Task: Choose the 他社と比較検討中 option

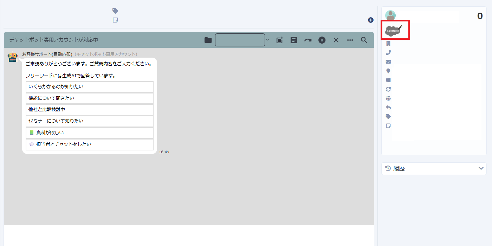Action: coord(90,110)
